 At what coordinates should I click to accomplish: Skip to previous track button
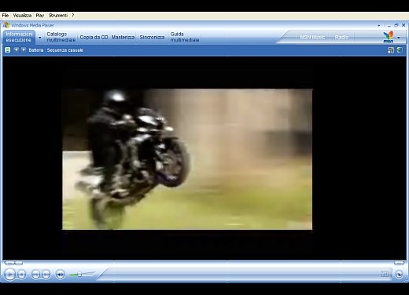pos(35,275)
